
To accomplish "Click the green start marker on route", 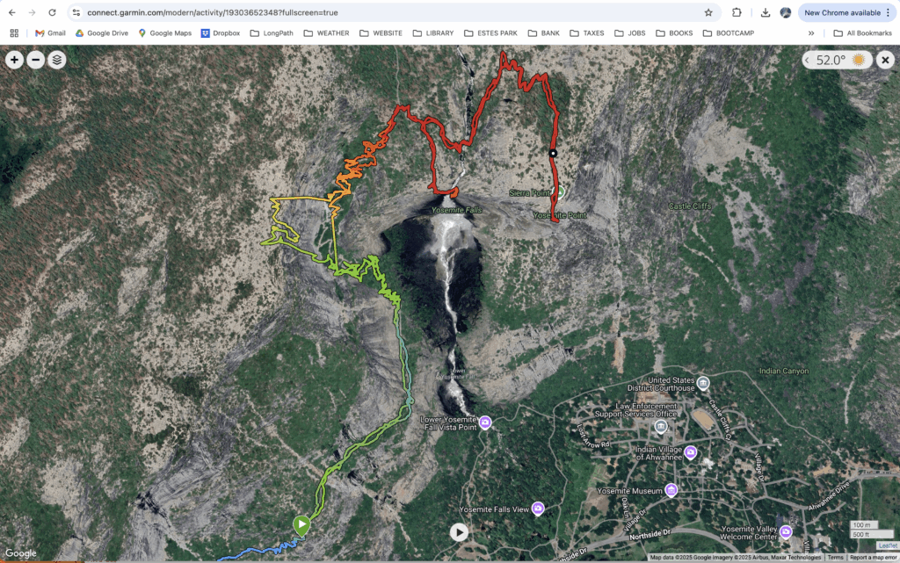I will pos(301,525).
